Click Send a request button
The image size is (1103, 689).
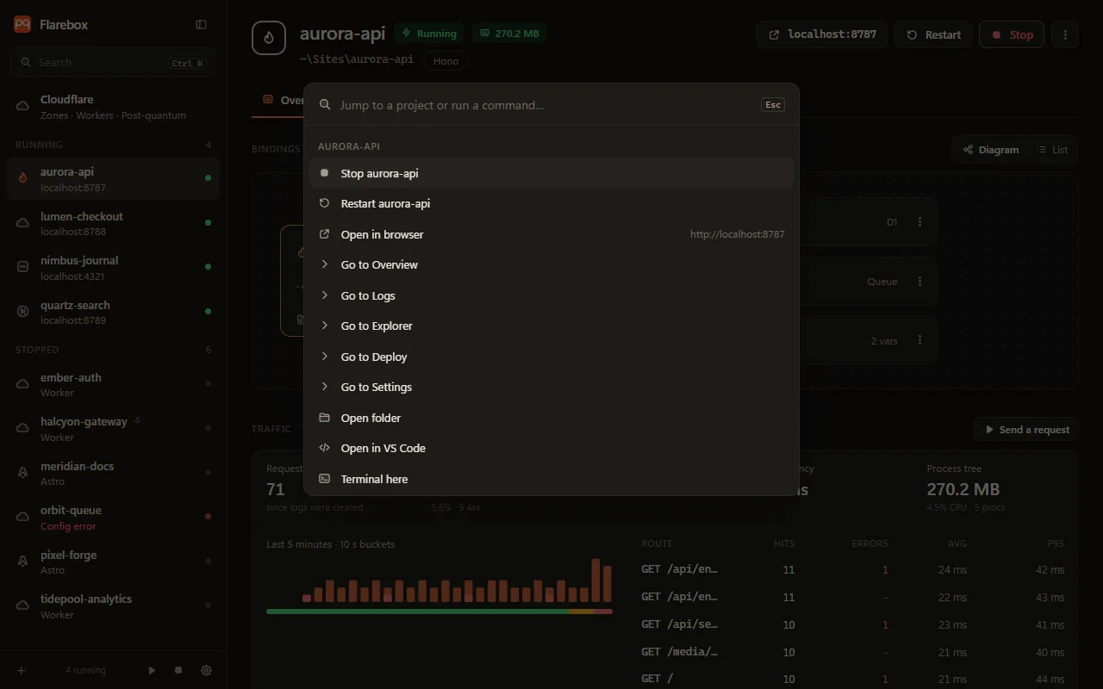[x=1025, y=430]
